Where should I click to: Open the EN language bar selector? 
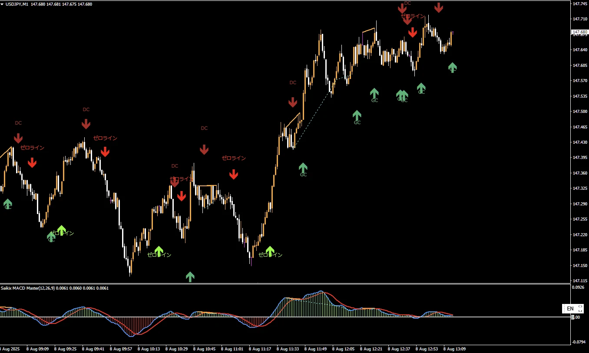570,309
